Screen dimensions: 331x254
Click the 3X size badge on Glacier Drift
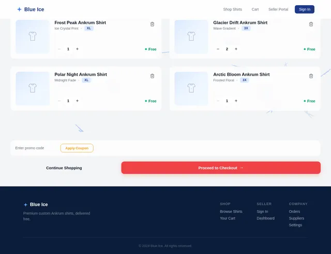pyautogui.click(x=246, y=29)
